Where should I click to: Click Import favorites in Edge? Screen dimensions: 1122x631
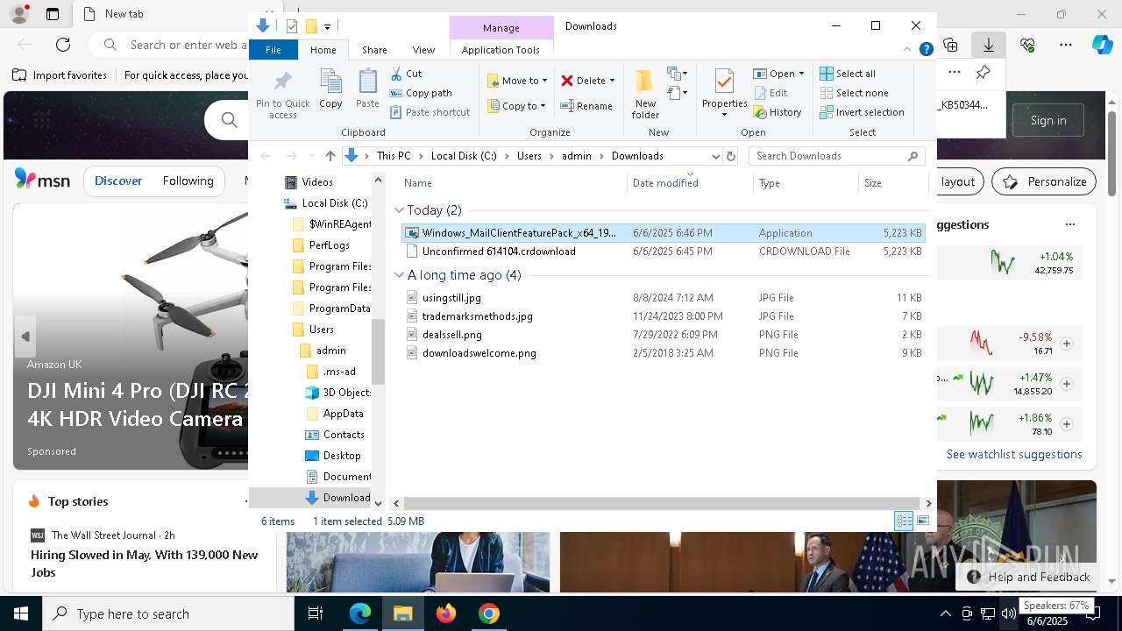(60, 75)
